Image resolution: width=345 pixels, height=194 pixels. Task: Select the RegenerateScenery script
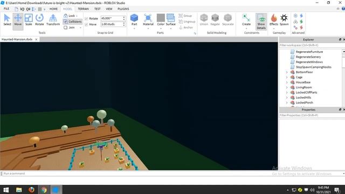tap(308, 57)
